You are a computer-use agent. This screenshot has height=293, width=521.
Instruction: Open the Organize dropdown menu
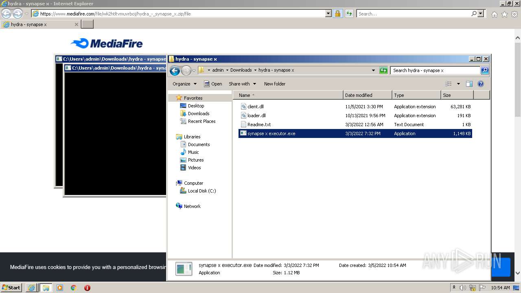click(x=184, y=84)
